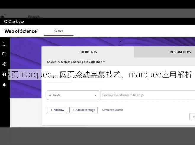Open the Web of Science home logo
Viewport: 195px width, 145px height.
pos(21,31)
